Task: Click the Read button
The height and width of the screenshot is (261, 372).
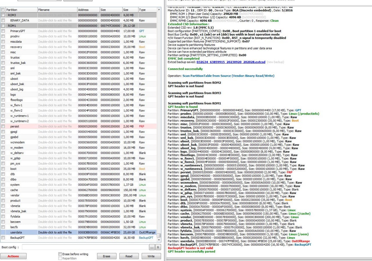Action: pos(129,256)
